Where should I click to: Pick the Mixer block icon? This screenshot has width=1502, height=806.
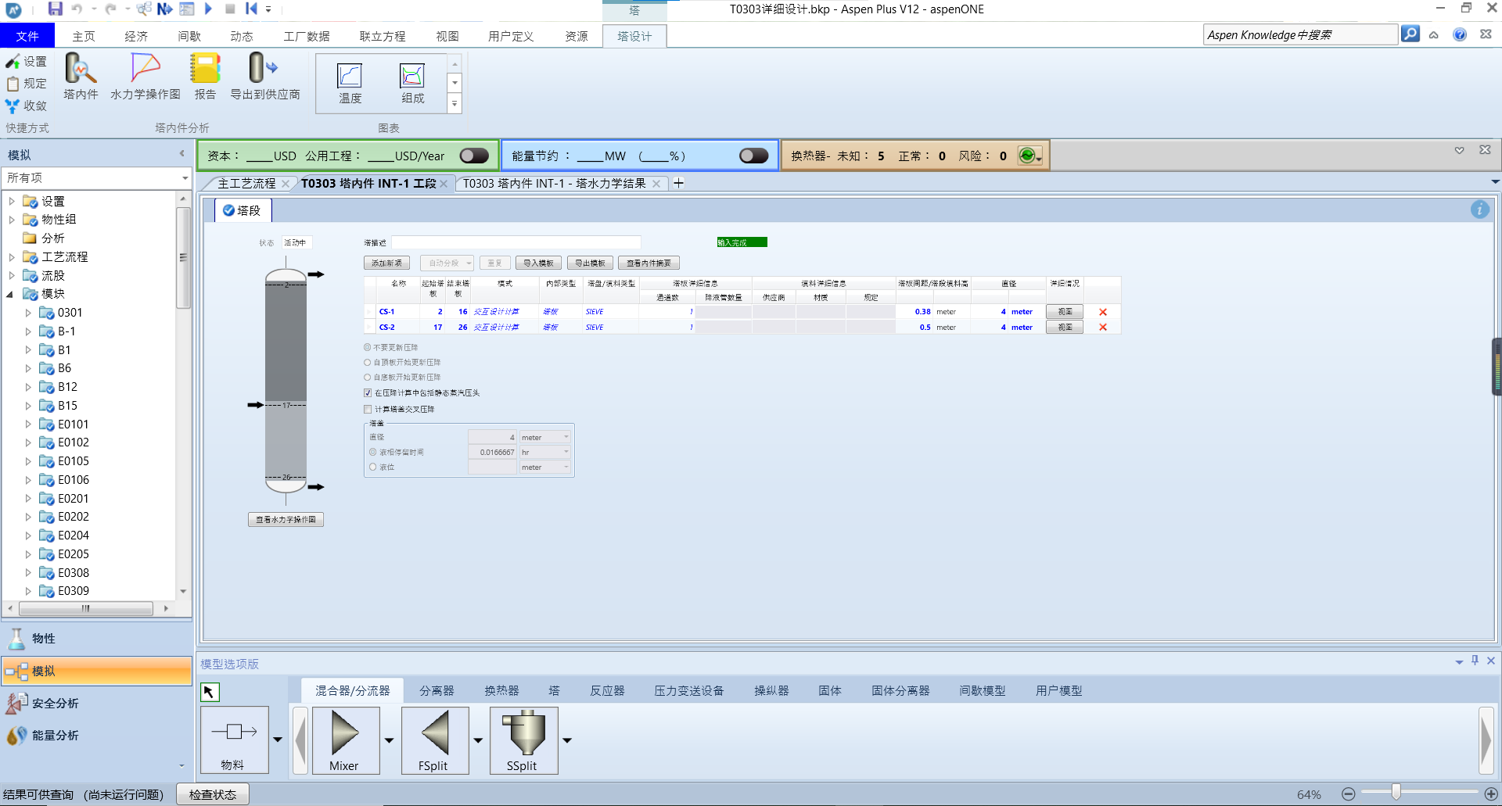coord(346,740)
